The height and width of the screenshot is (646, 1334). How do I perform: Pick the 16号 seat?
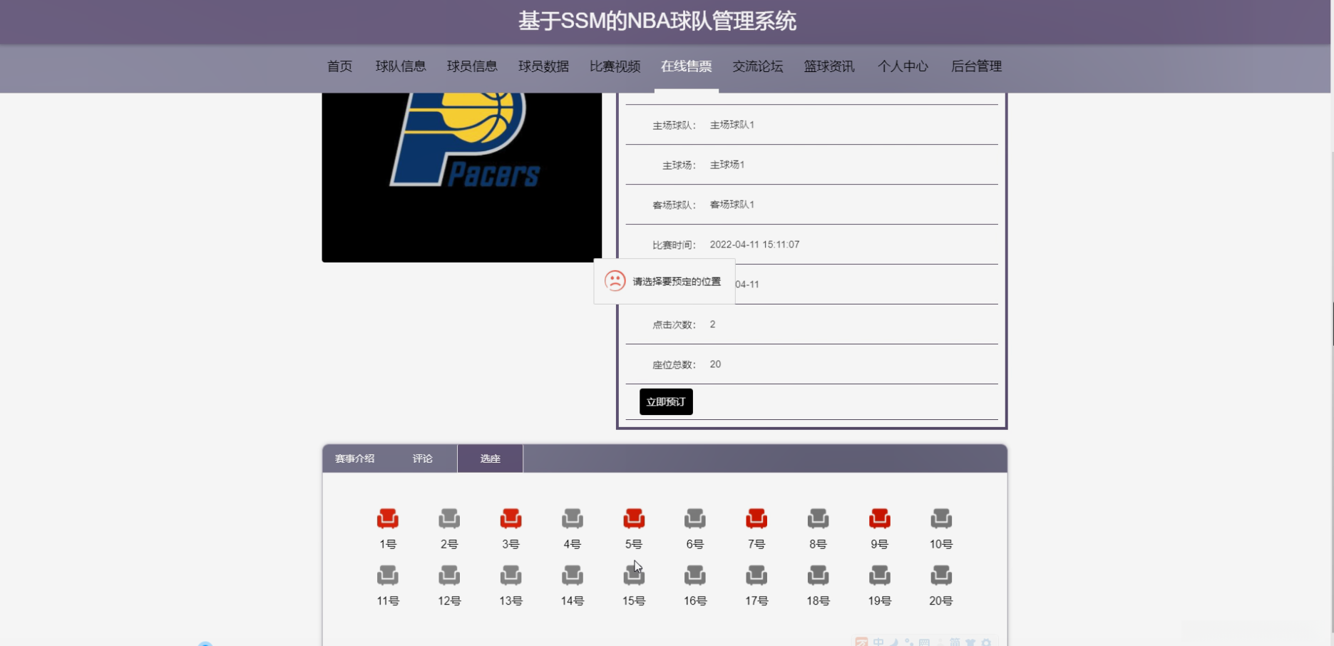pyautogui.click(x=695, y=575)
